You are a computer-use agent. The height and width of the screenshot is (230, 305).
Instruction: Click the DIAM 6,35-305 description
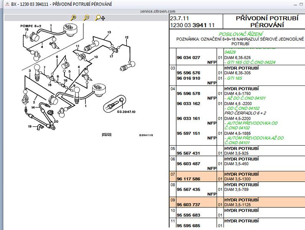tap(238, 73)
